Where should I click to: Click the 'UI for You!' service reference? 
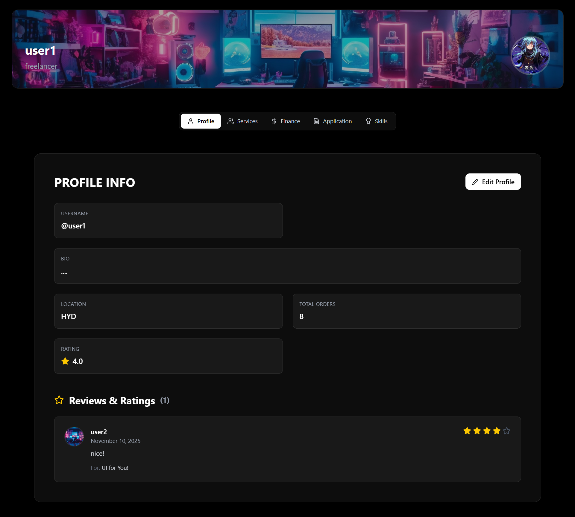coord(115,468)
